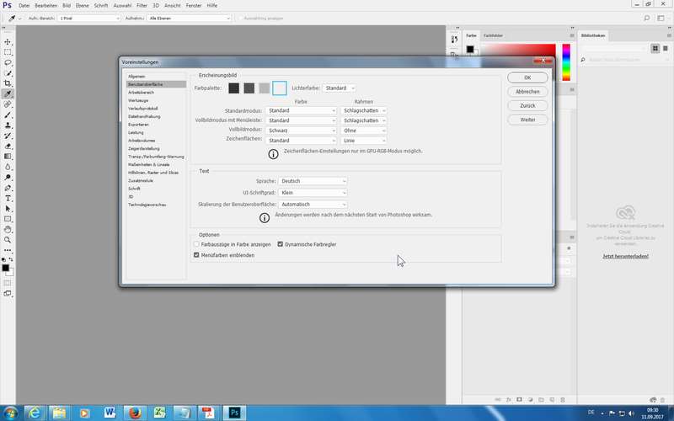Enable 'Farbauszüge in Farbe anzeigen' checkbox
Screen dimensions: 674x421
tap(196, 244)
